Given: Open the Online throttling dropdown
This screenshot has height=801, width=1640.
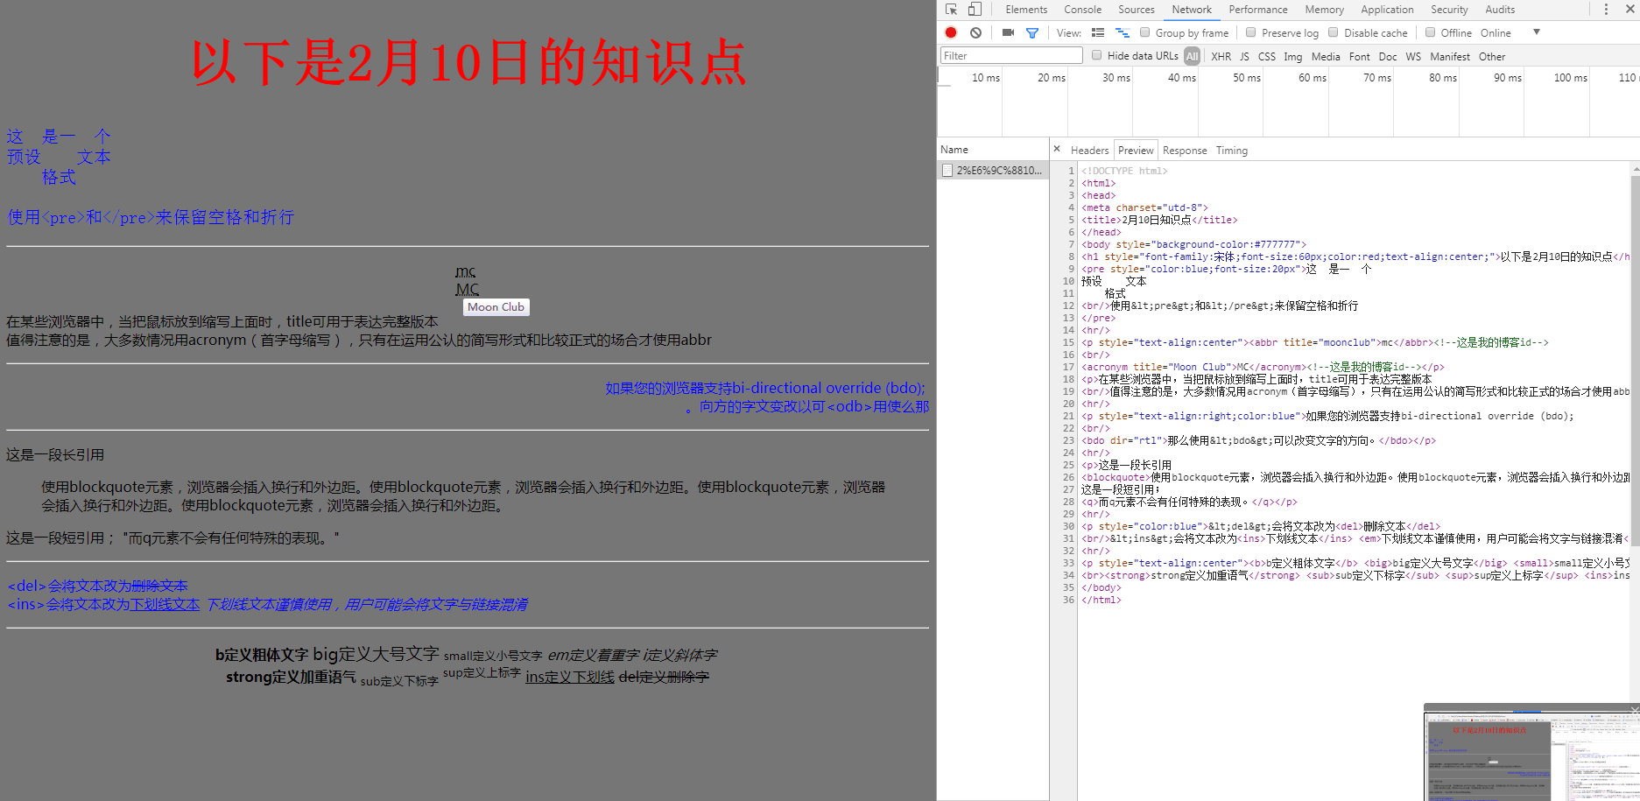Looking at the screenshot, I should tap(1510, 32).
